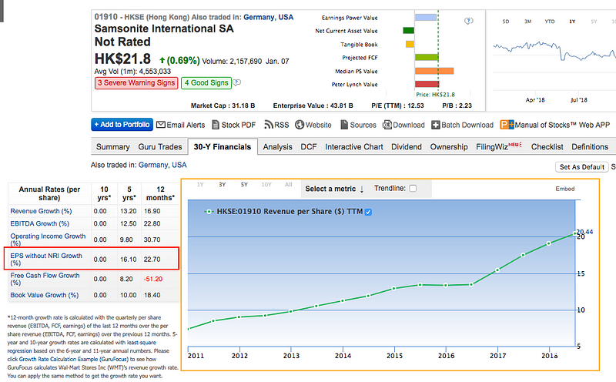Open the FilingWiz tab
This screenshot has height=382, width=616.
point(498,146)
